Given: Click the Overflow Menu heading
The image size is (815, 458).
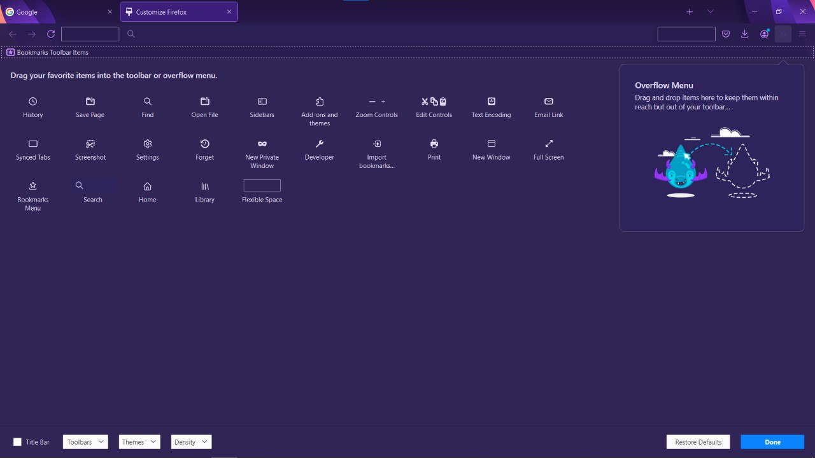Looking at the screenshot, I should (664, 85).
